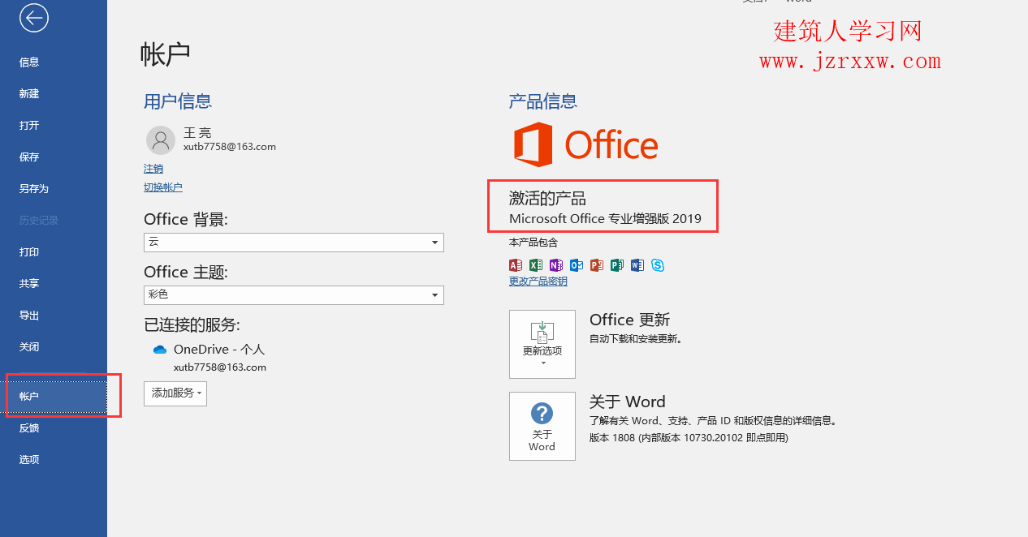
Task: Click the 注销 sign out link
Action: 153,169
